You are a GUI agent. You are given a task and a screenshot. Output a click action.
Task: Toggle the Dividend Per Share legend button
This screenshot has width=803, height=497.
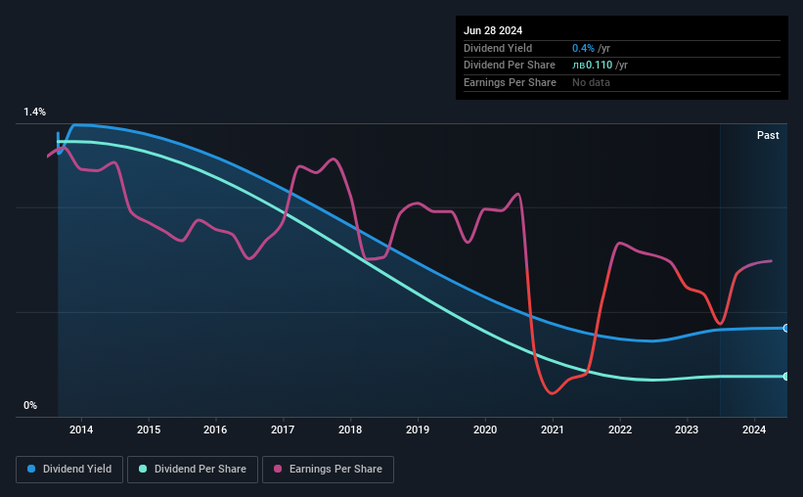[193, 470]
